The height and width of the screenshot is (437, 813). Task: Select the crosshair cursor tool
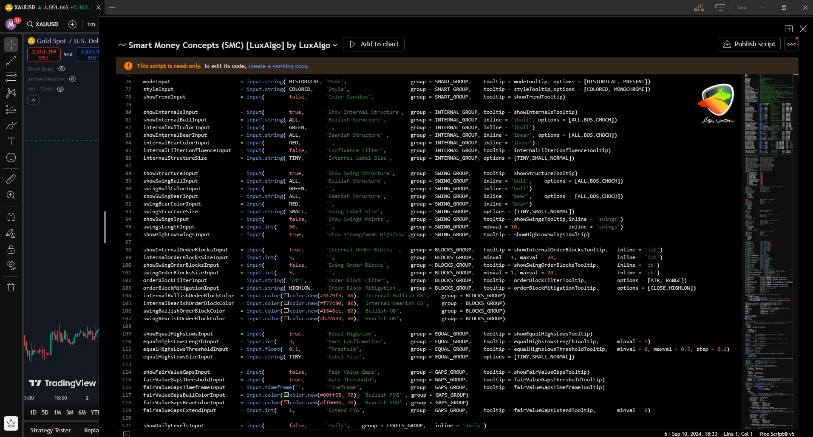click(11, 45)
